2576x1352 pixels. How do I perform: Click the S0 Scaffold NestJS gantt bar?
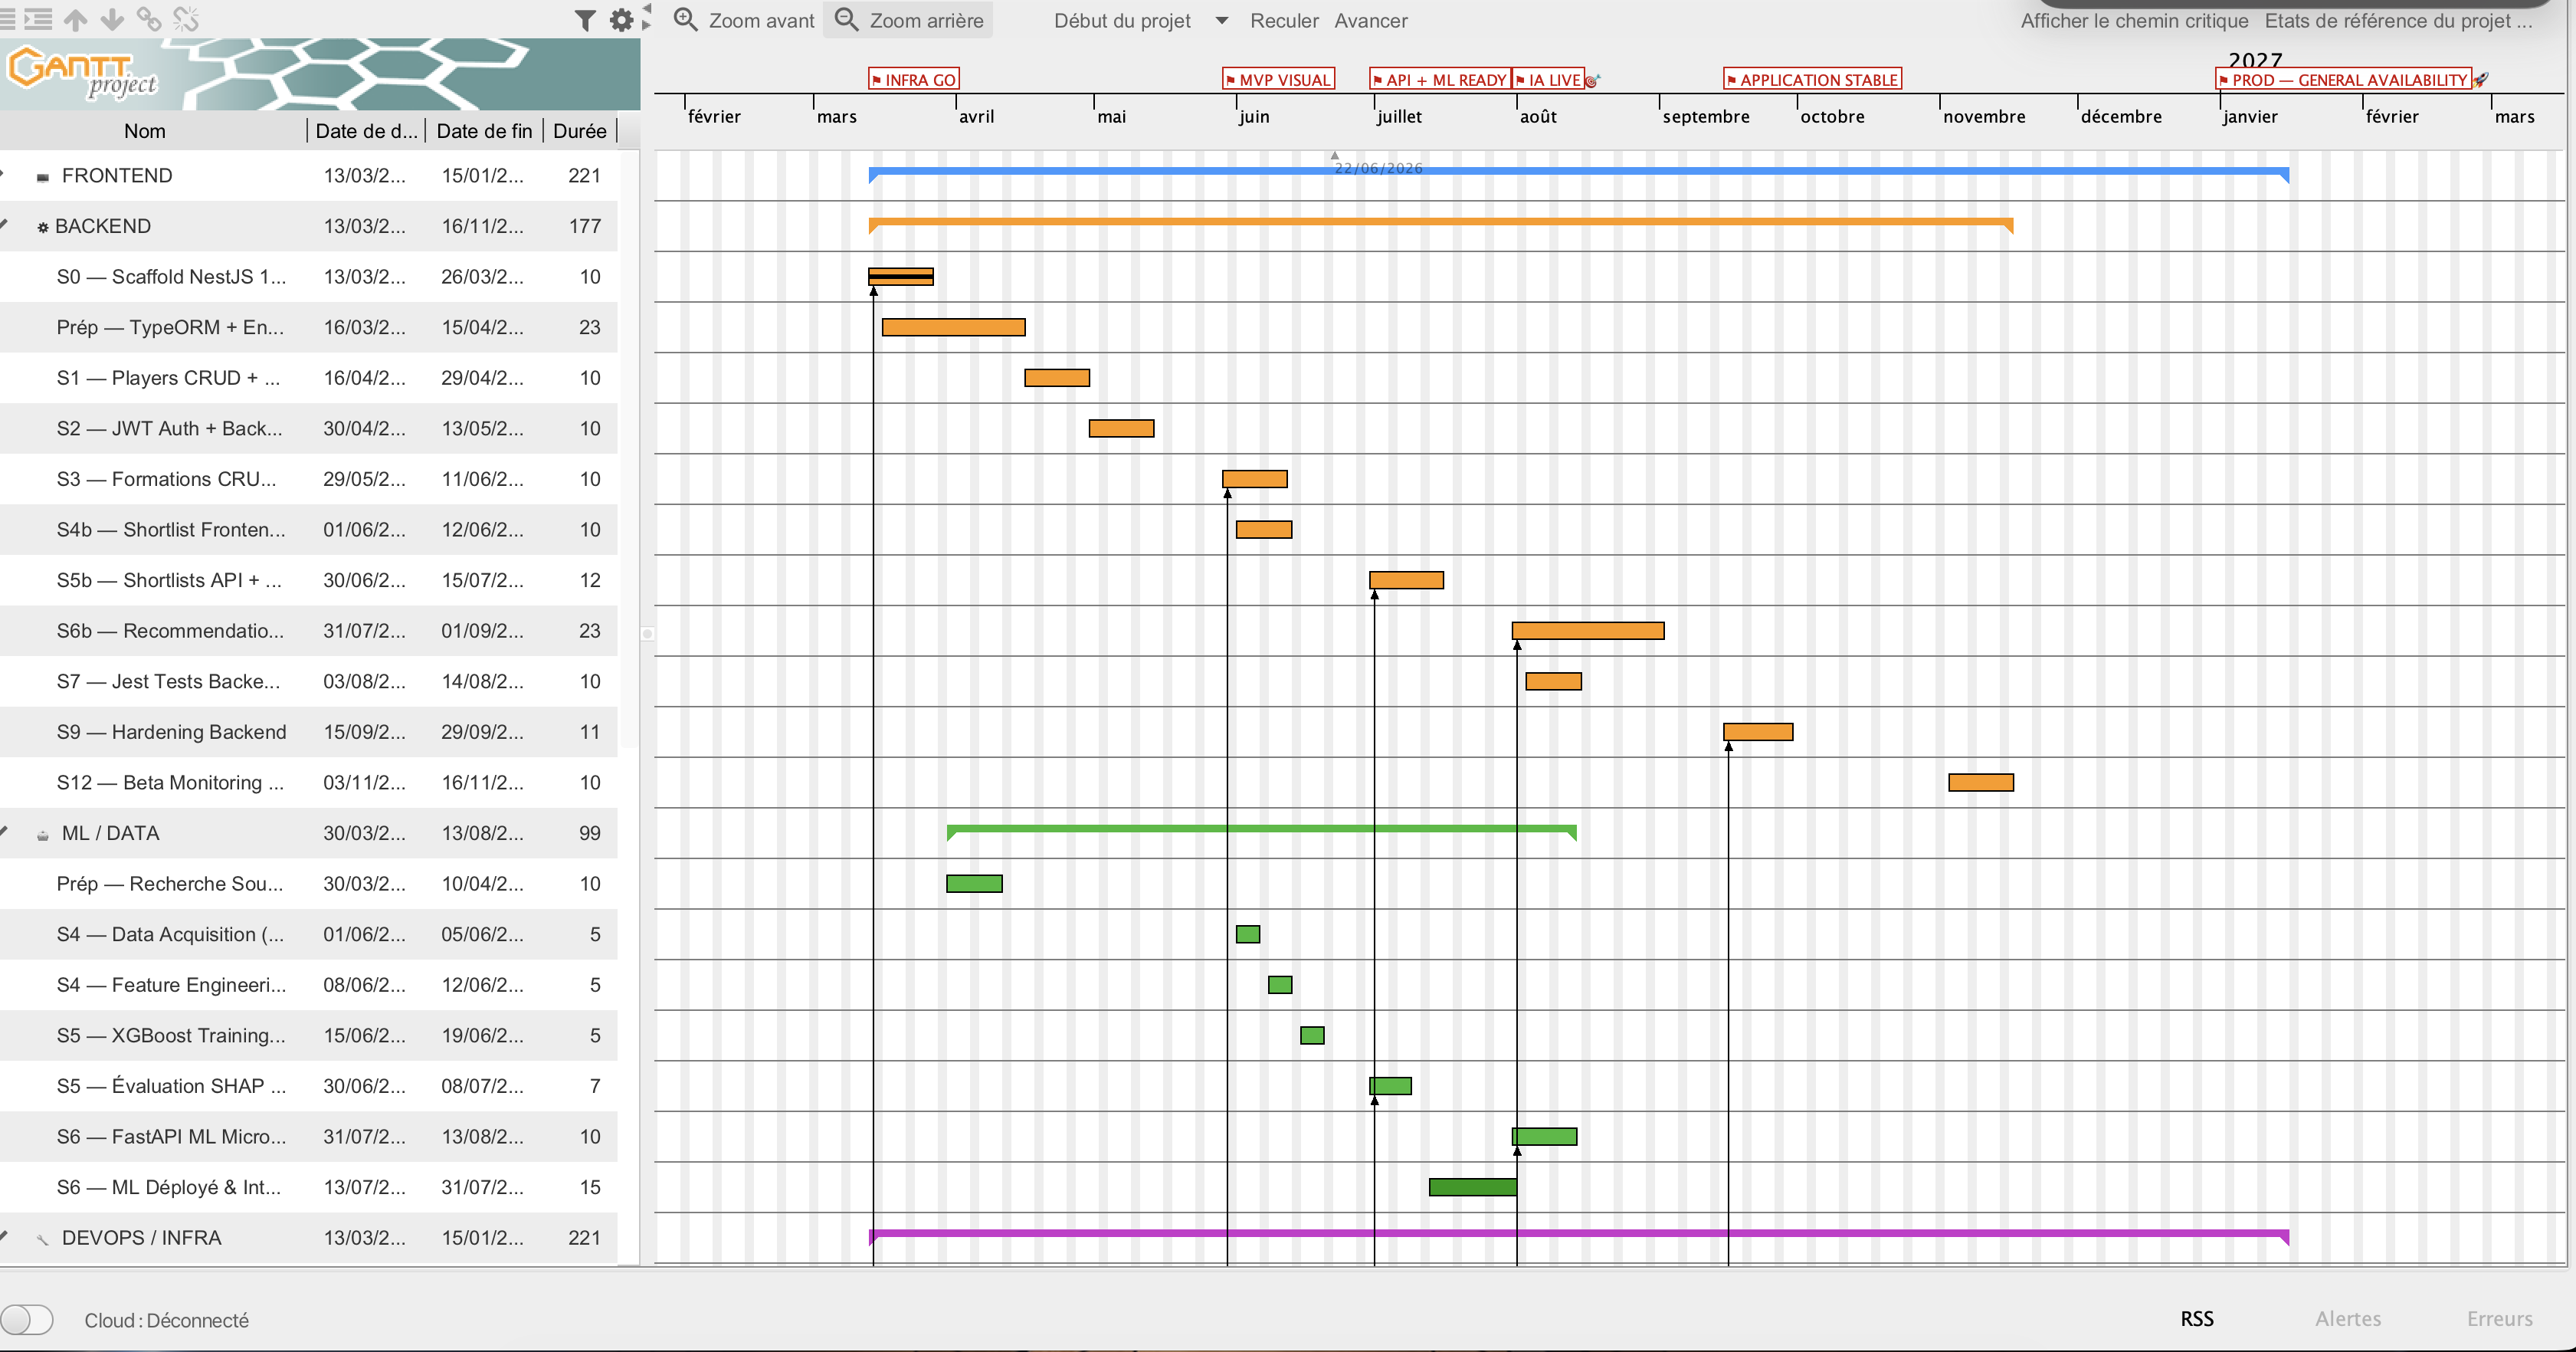pyautogui.click(x=901, y=277)
